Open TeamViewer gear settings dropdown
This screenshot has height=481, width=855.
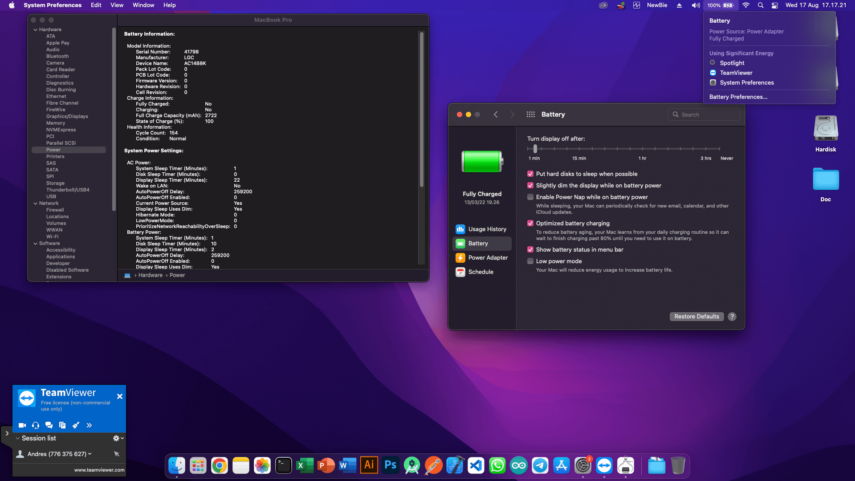[118, 438]
